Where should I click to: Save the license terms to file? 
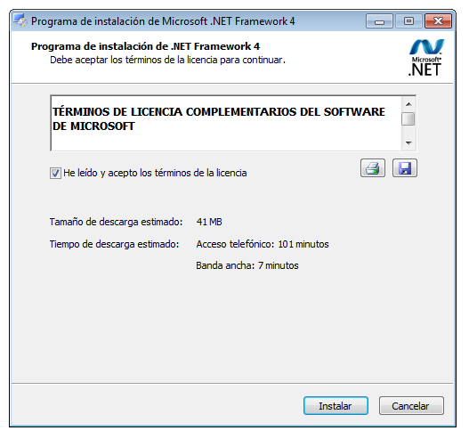pos(405,168)
